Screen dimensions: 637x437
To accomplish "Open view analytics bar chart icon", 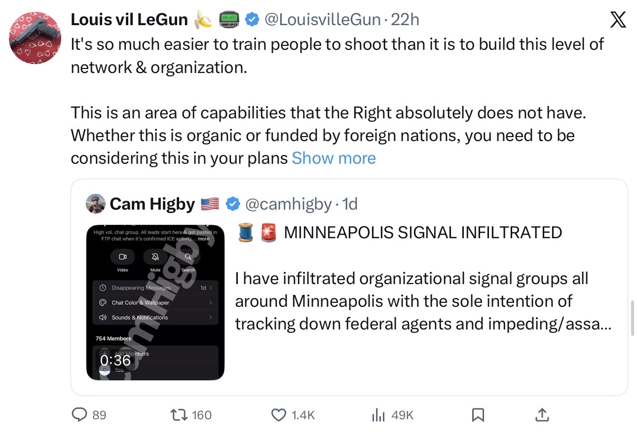I will click(x=378, y=415).
